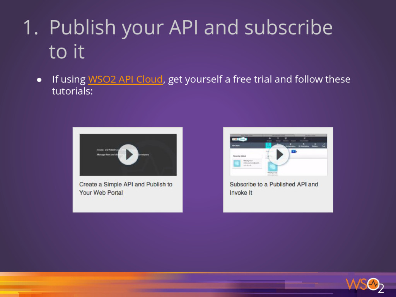396x297 pixels.
Task: Click the text 'get yourself a free trial'
Action: tap(220, 79)
